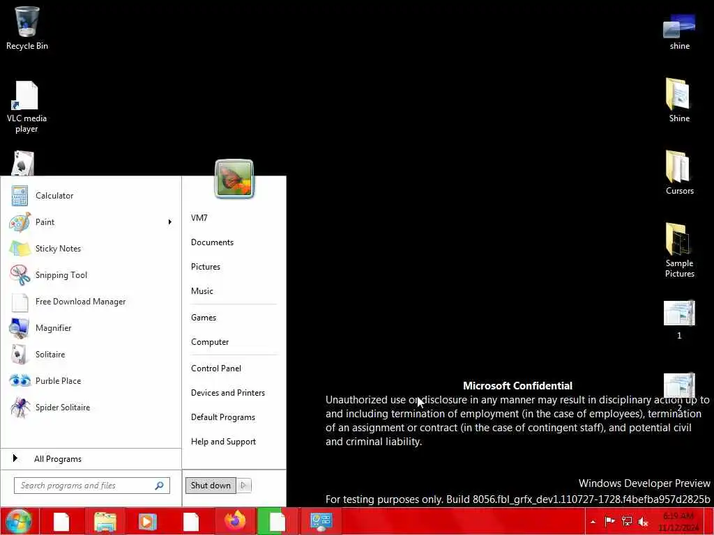This screenshot has width=714, height=535.
Task: Click the first blank-page taskbar icon
Action: tap(61, 522)
